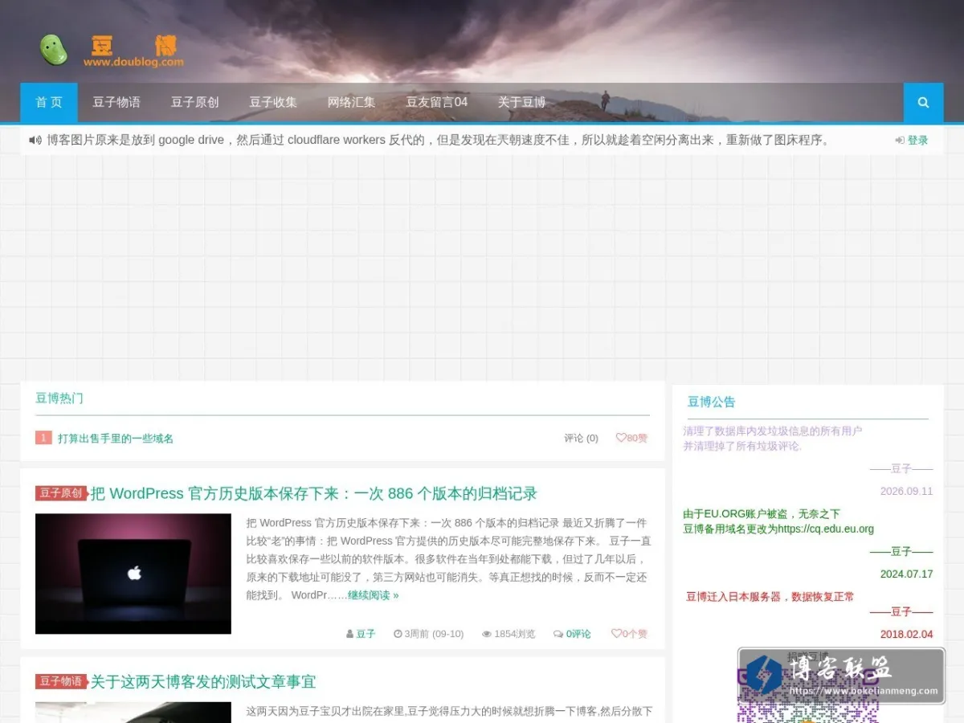Open the 关于豆博 menu item
The height and width of the screenshot is (723, 964).
(521, 103)
